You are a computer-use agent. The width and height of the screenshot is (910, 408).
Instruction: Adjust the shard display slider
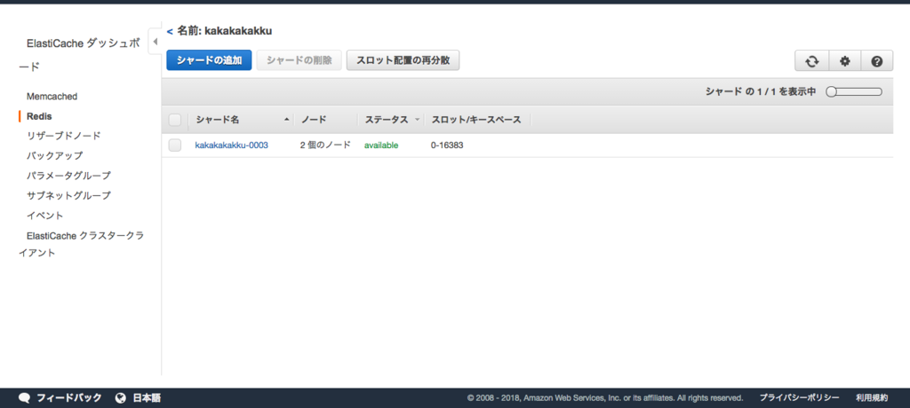854,91
